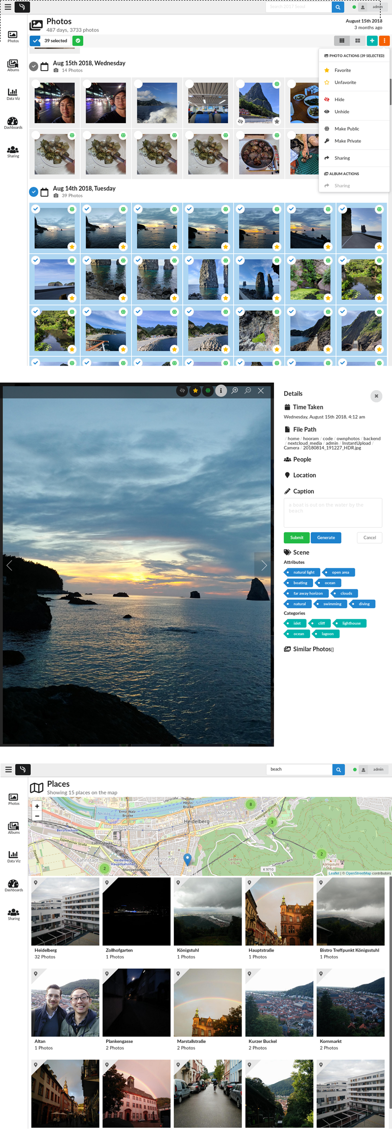Go to next photo with right chevron
392x1145 pixels.
(x=264, y=565)
